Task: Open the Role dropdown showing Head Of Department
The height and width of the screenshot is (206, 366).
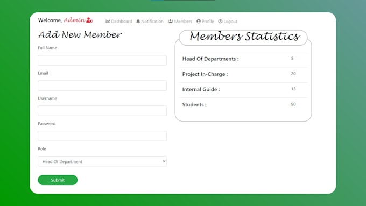Action: (x=102, y=161)
